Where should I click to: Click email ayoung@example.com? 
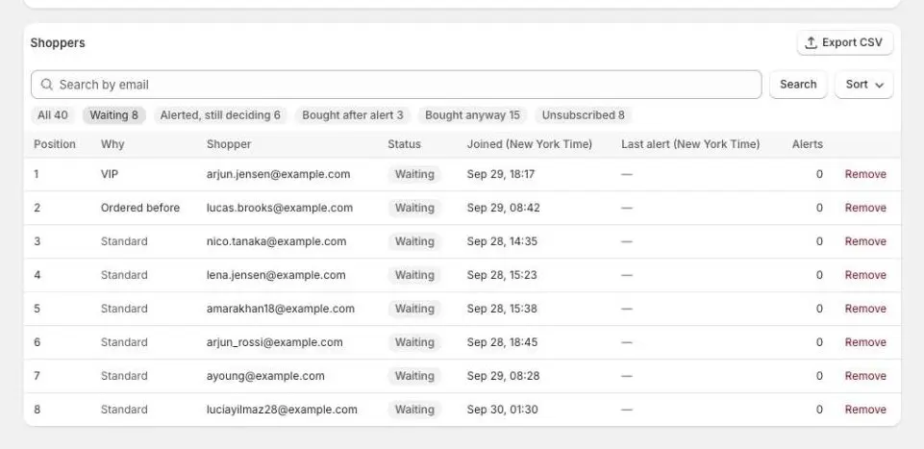[x=265, y=375]
